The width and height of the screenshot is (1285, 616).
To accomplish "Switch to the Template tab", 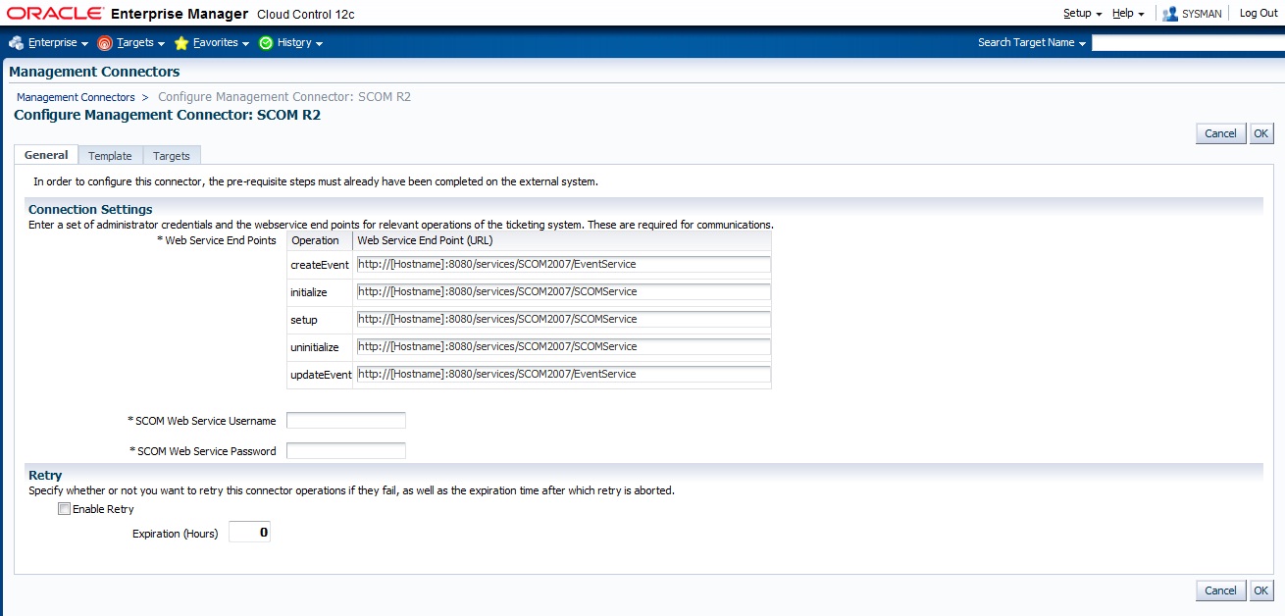I will [110, 156].
